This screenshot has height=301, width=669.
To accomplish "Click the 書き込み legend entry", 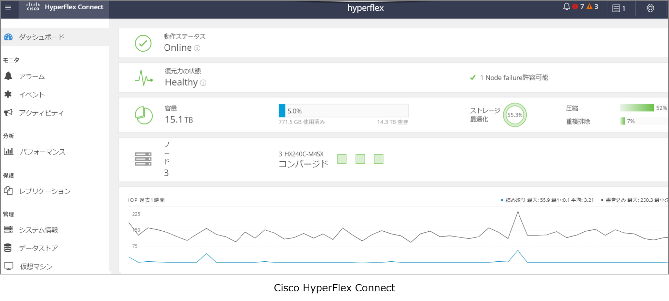I will (x=635, y=200).
